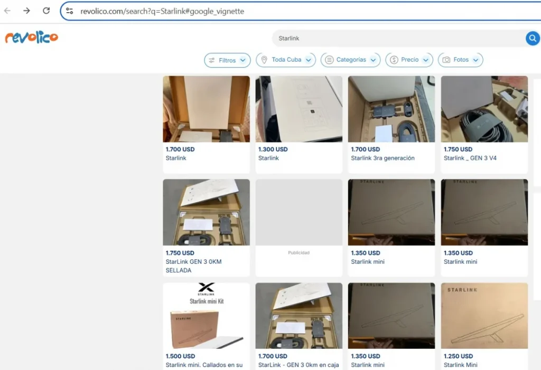Open StarLink - GEN 3 0km en caja image
This screenshot has height=370, width=541.
tap(299, 316)
